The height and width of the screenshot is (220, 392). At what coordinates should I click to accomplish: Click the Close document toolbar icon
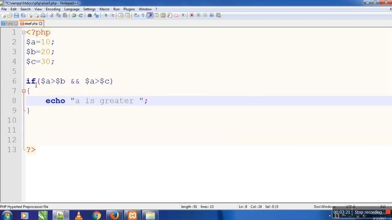pyautogui.click(x=30, y=15)
